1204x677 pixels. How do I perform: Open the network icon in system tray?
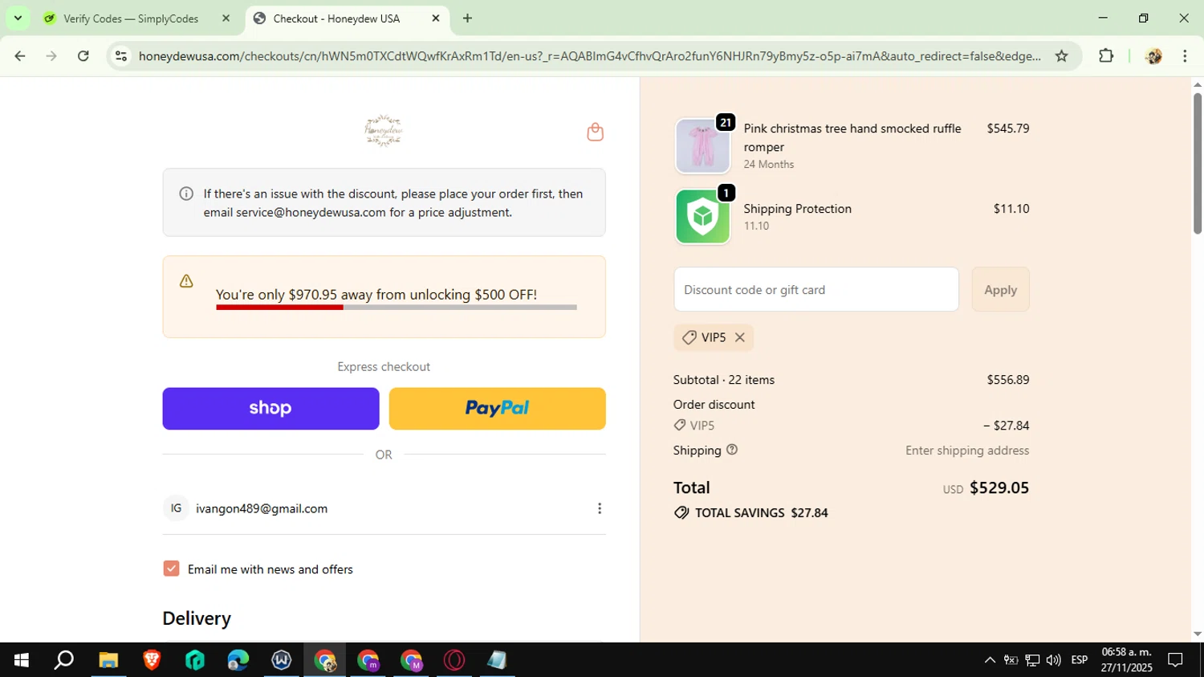[1032, 660]
